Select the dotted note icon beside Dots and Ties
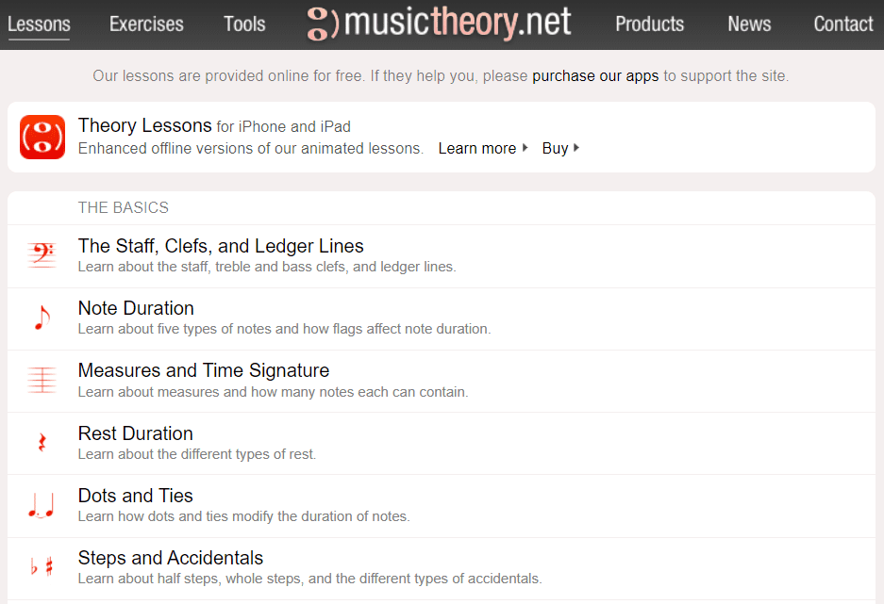The height and width of the screenshot is (604, 884). (42, 504)
